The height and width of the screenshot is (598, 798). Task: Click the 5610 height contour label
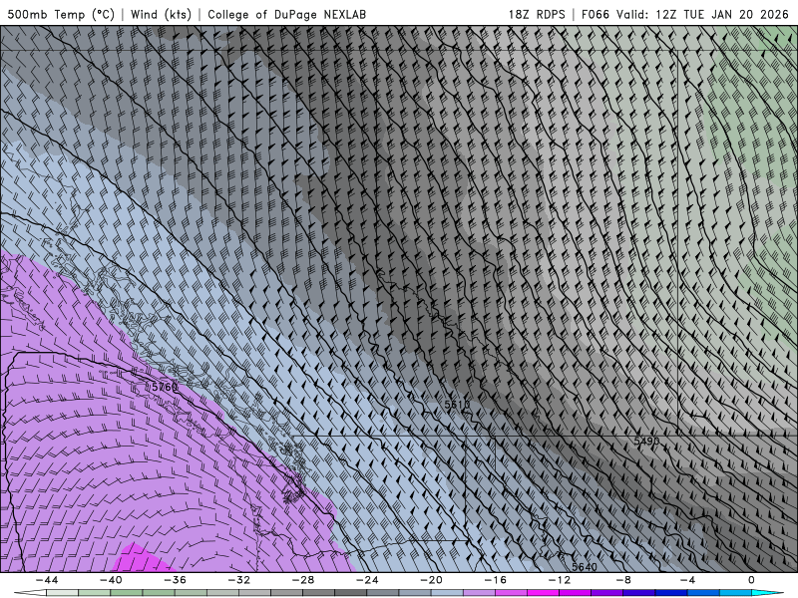coord(457,405)
